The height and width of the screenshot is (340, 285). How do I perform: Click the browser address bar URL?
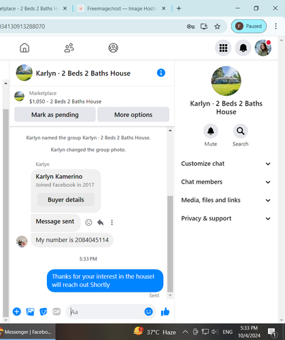pyautogui.click(x=22, y=27)
